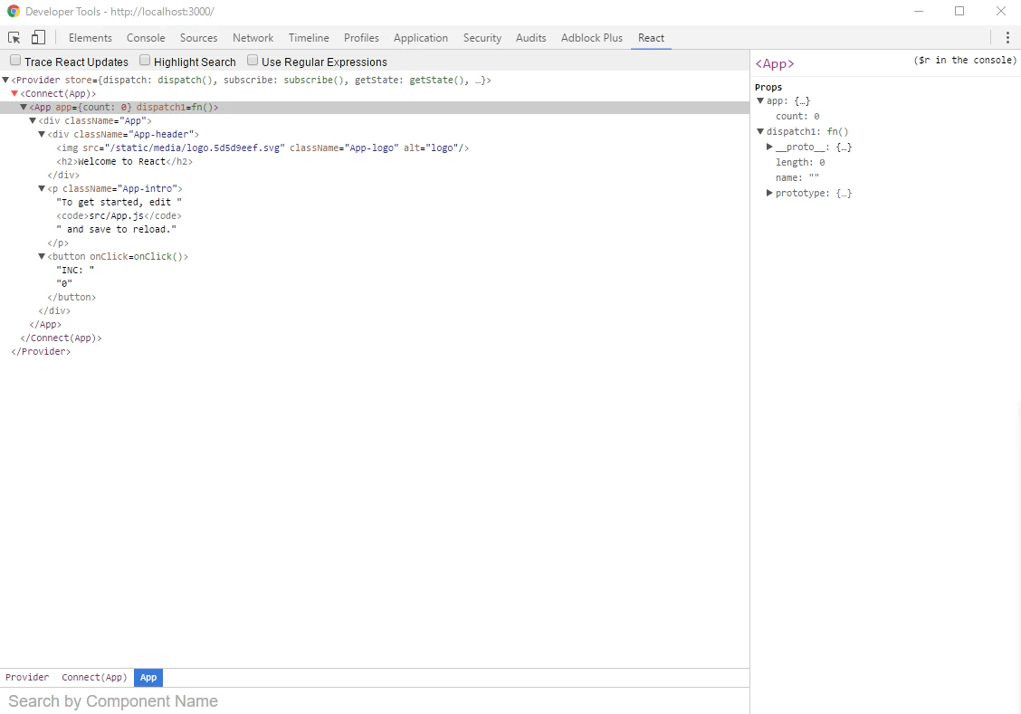Click the ($r in the console) hint
Image resolution: width=1021 pixels, height=714 pixels.
pos(965,60)
